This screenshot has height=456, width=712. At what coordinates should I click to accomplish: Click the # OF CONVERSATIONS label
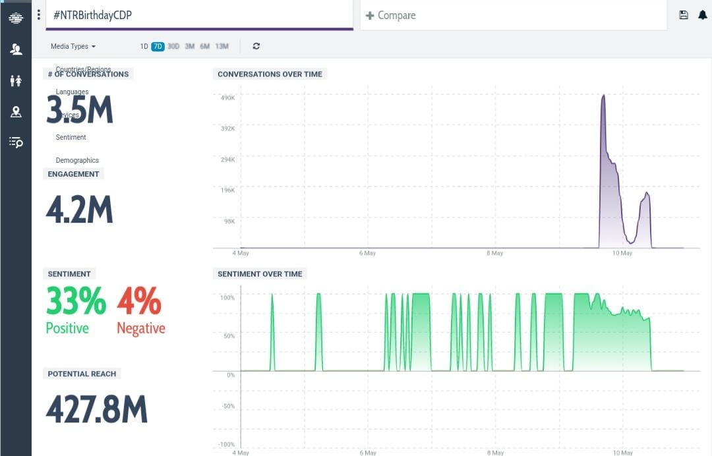(x=88, y=74)
